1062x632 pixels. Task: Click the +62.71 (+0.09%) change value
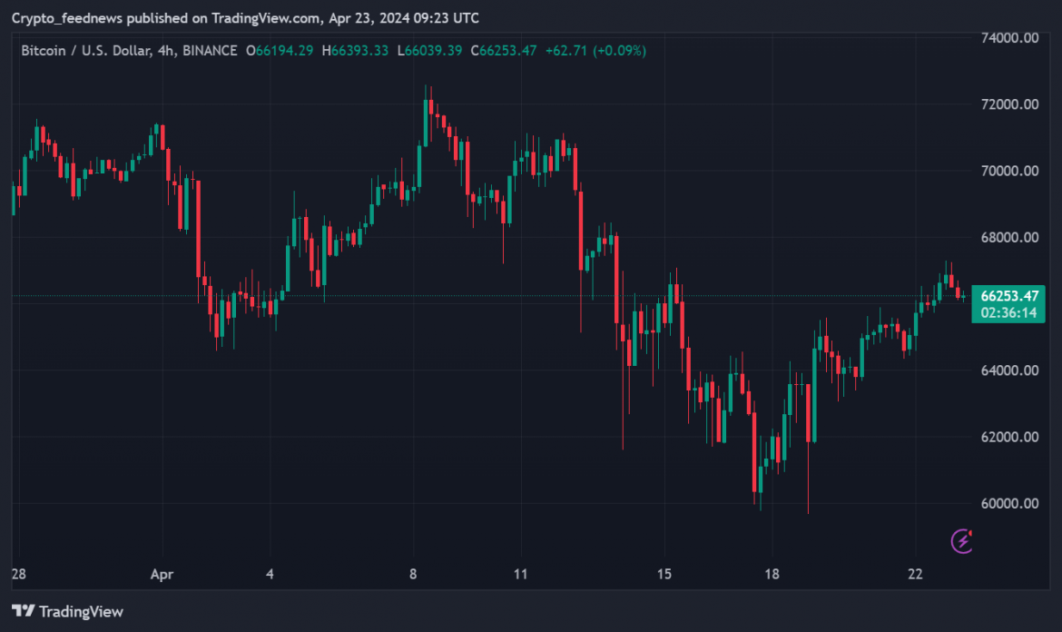595,51
